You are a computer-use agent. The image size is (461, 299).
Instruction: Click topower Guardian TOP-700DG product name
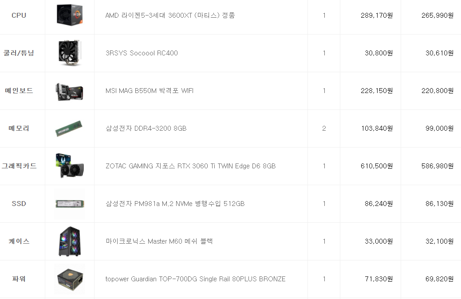click(x=195, y=279)
